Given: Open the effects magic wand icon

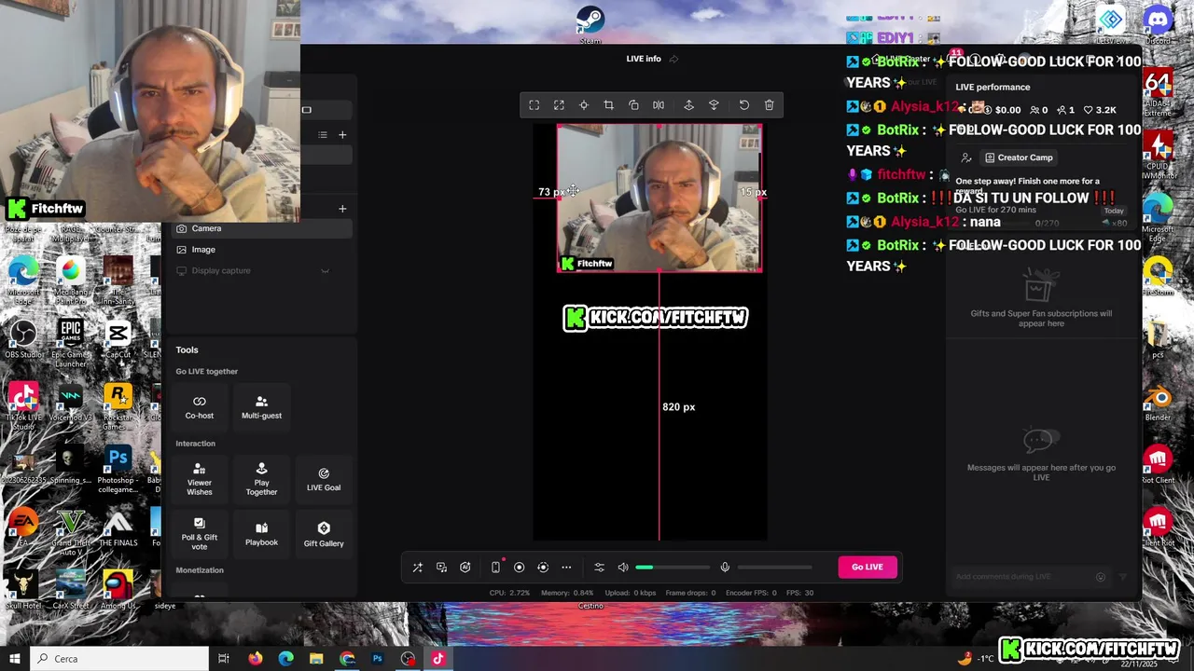Looking at the screenshot, I should 418,568.
